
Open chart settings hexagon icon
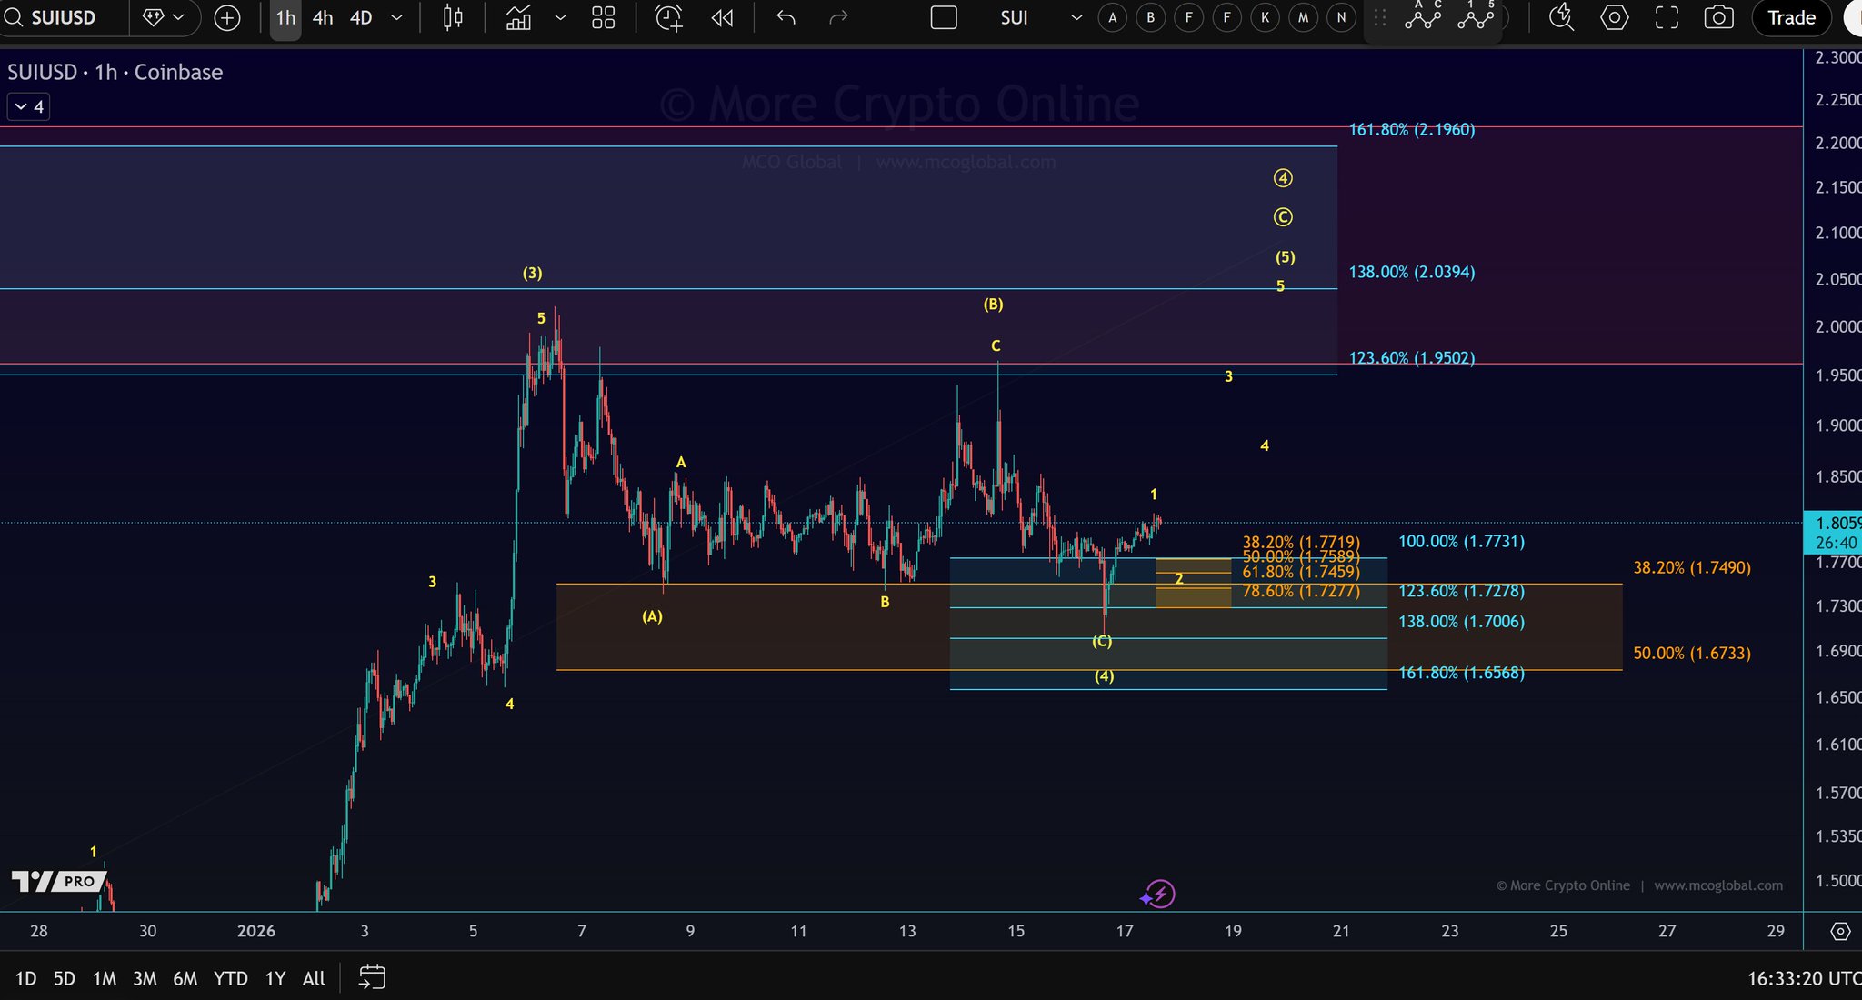coord(1614,17)
